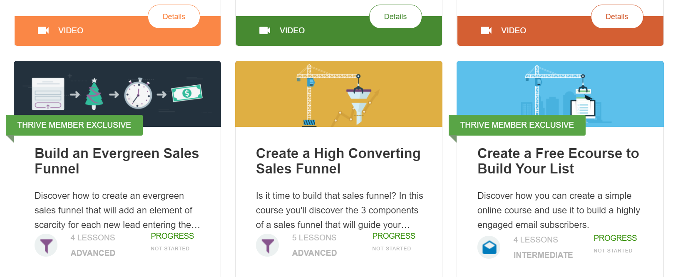Click the Evergreen Sales Funnel dark banner image

click(x=117, y=94)
